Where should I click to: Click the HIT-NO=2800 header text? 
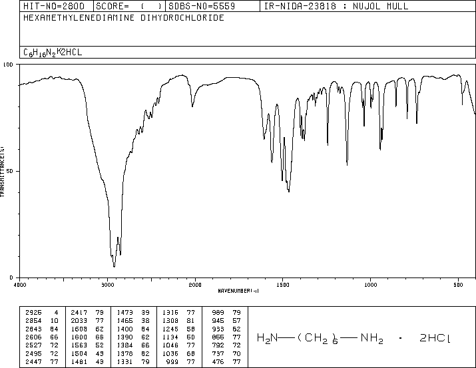click(54, 6)
